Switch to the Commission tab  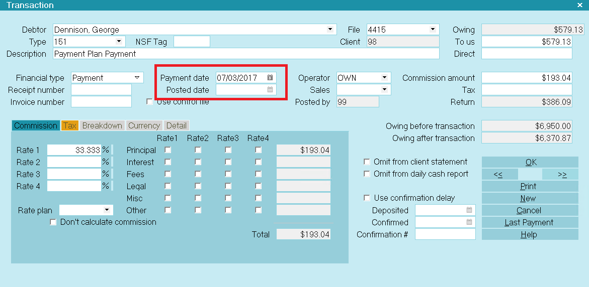tap(36, 125)
